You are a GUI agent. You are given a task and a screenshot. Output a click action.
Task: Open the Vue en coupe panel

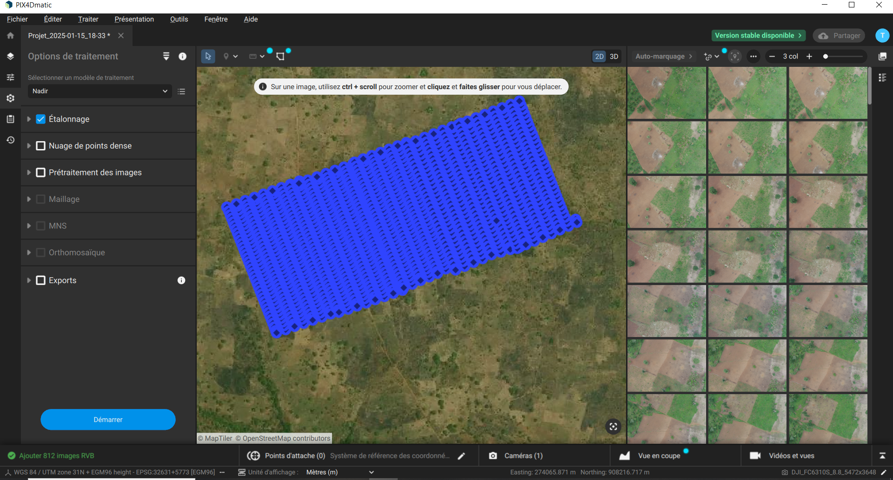click(651, 456)
